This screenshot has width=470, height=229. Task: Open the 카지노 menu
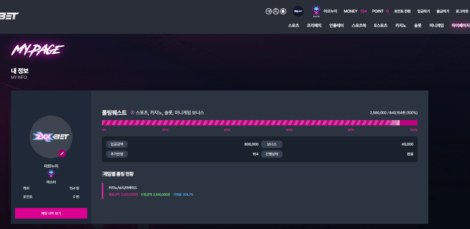(x=400, y=25)
